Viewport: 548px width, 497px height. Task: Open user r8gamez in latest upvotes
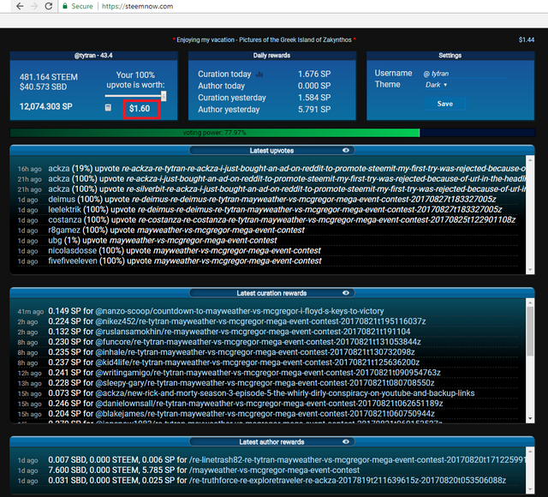click(x=64, y=230)
